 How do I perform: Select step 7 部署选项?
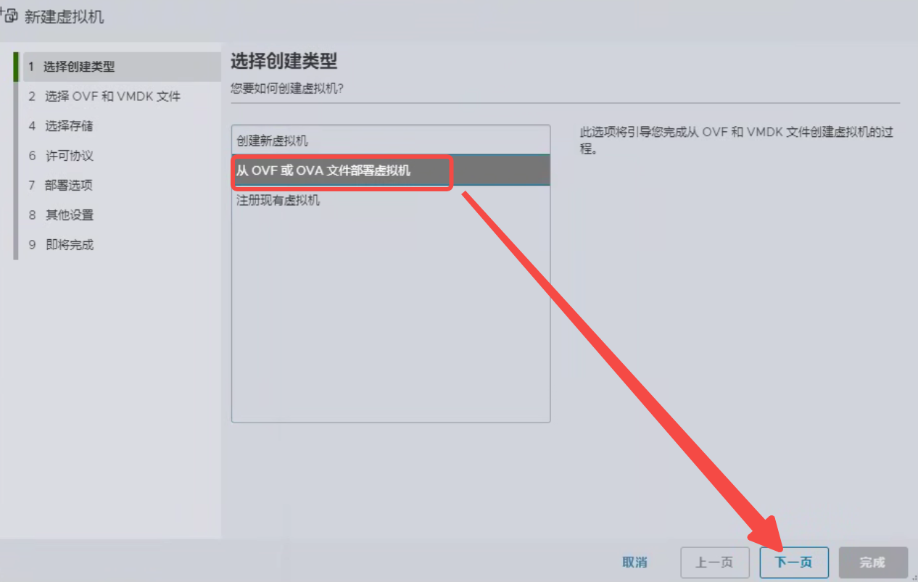69,186
